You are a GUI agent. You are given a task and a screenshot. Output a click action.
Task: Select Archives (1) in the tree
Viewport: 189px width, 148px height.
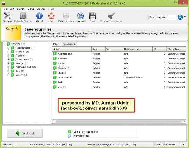click(x=22, y=52)
